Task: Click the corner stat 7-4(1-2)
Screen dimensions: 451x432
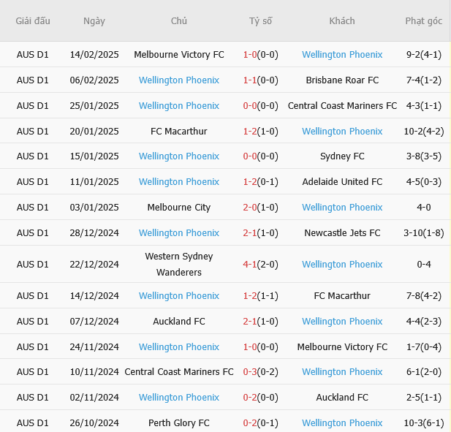Action: [x=424, y=80]
